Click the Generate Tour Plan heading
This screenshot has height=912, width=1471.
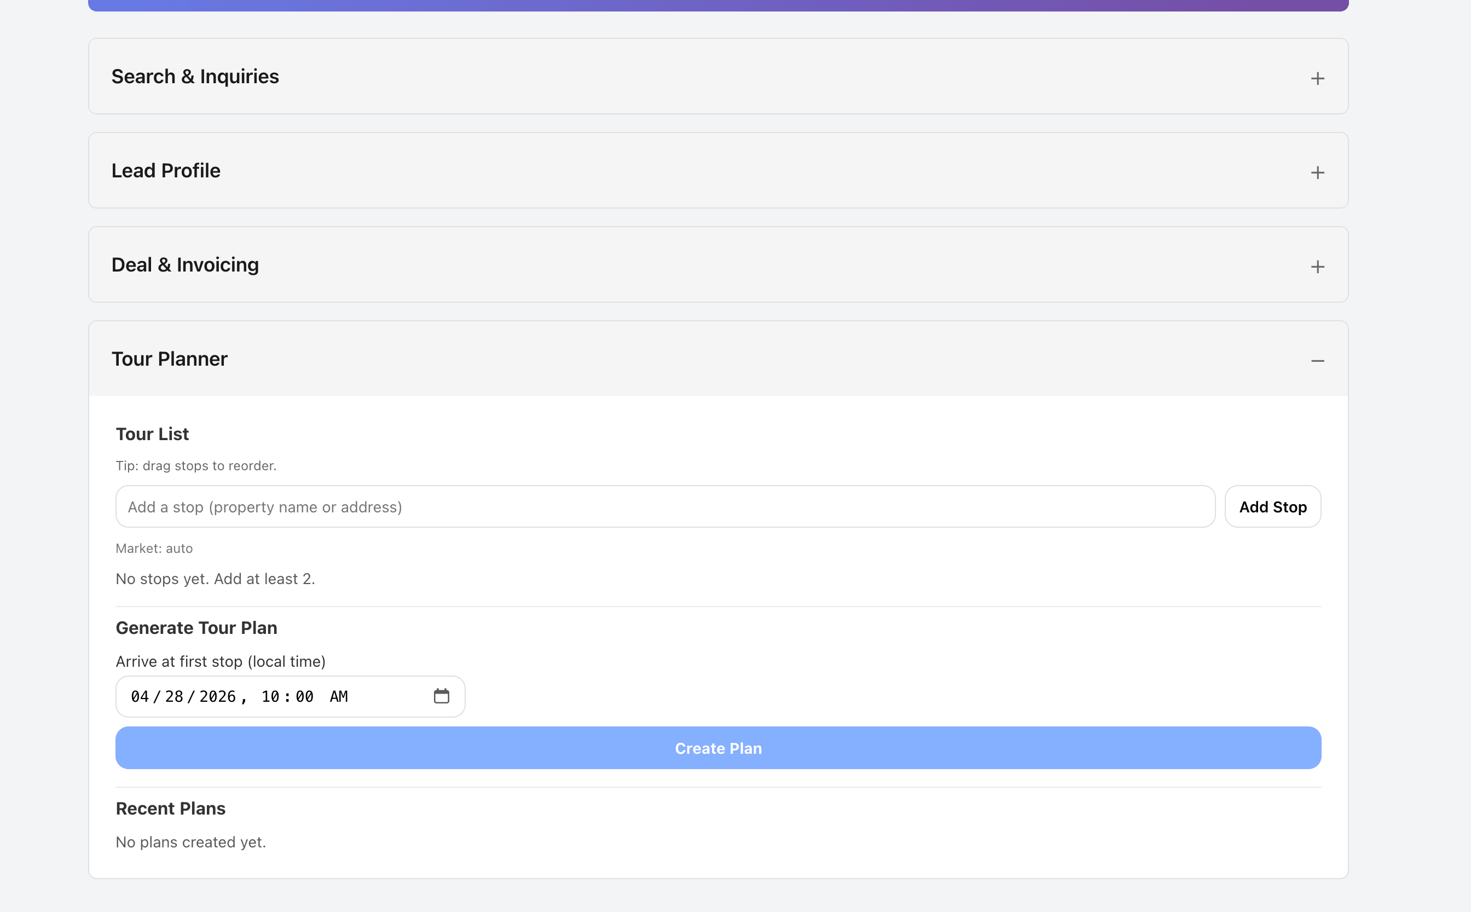point(196,628)
